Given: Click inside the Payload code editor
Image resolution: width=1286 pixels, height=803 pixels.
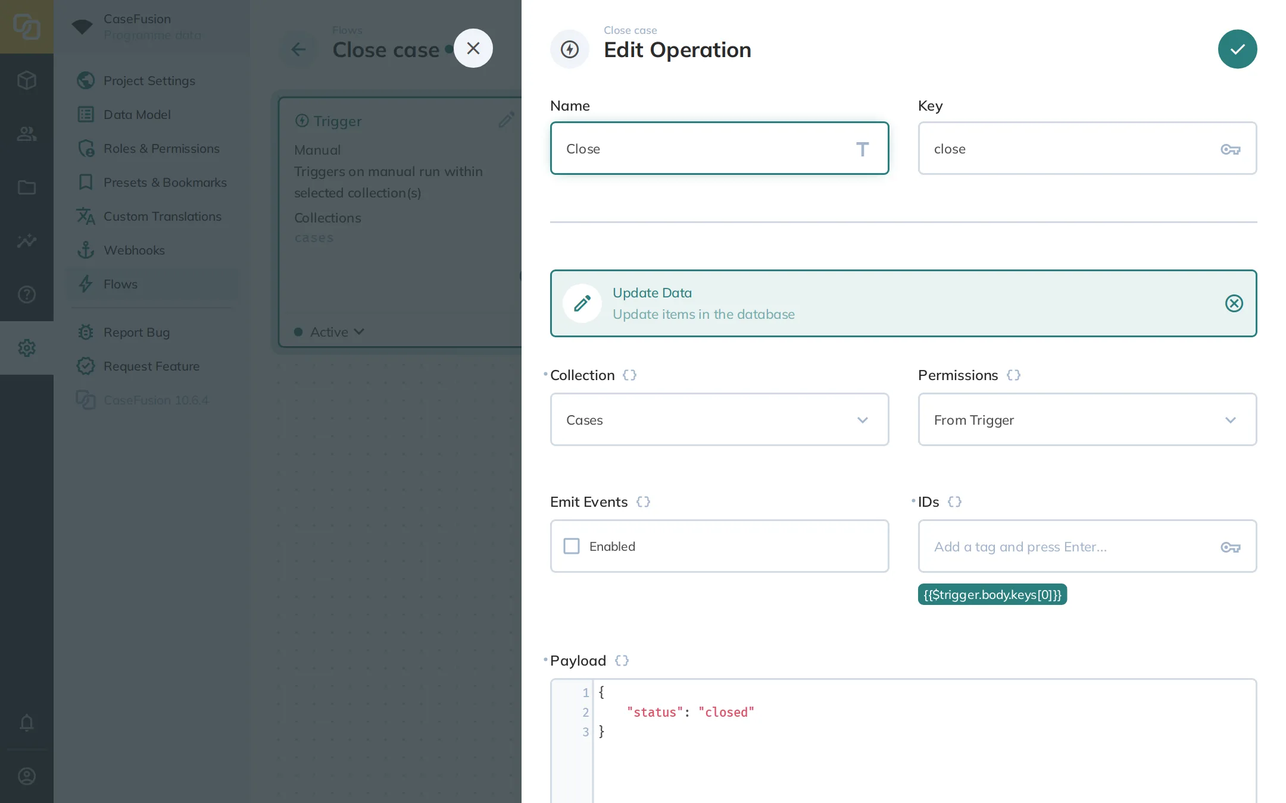Looking at the screenshot, I should [x=903, y=741].
